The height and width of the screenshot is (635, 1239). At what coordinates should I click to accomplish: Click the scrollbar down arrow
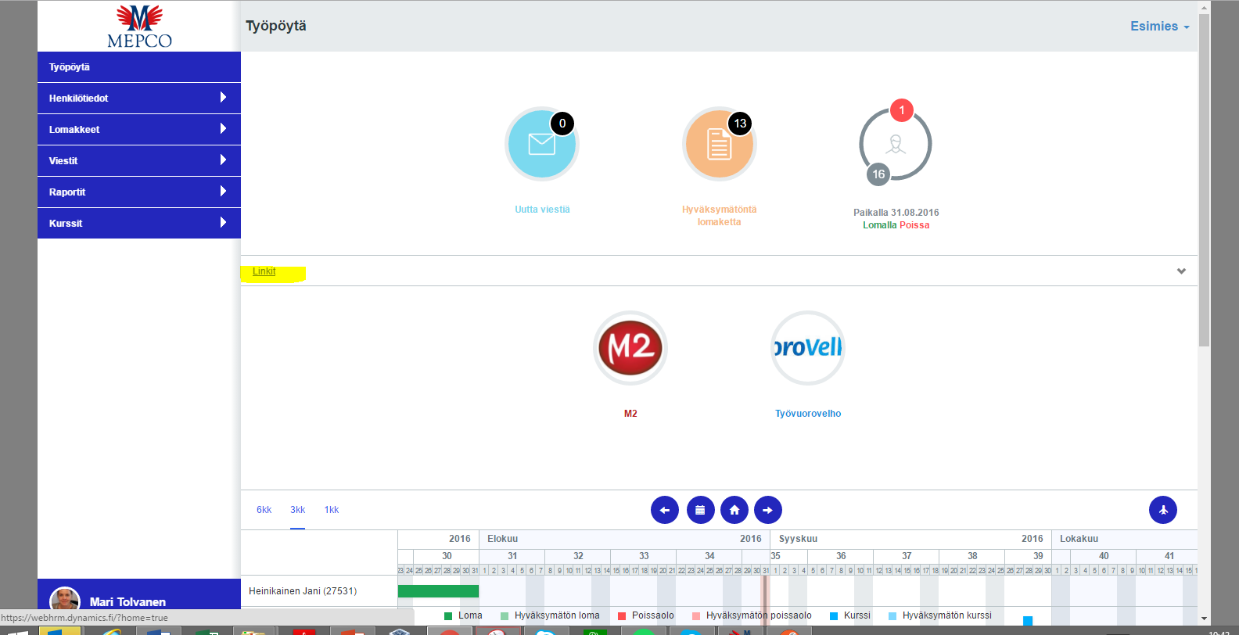tap(1204, 619)
